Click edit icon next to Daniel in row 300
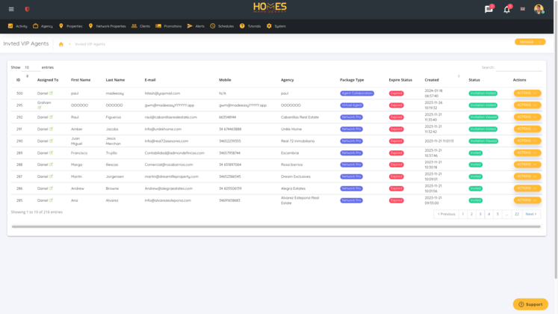 point(52,93)
